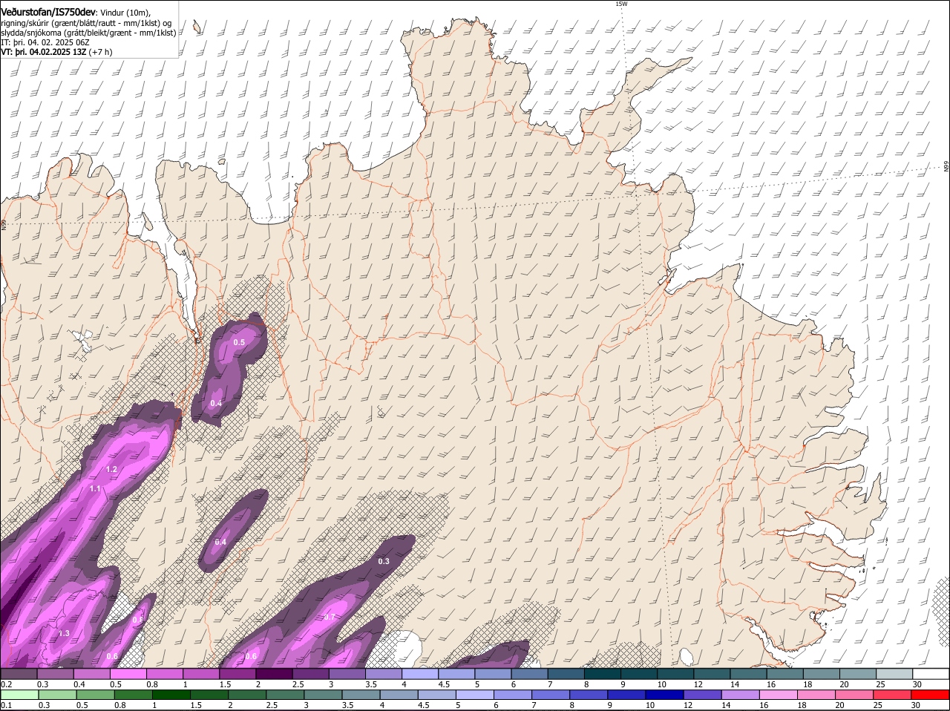Click the 0.1 label on the rain scale
Screen dimensions: 950x711
[x=6, y=705]
